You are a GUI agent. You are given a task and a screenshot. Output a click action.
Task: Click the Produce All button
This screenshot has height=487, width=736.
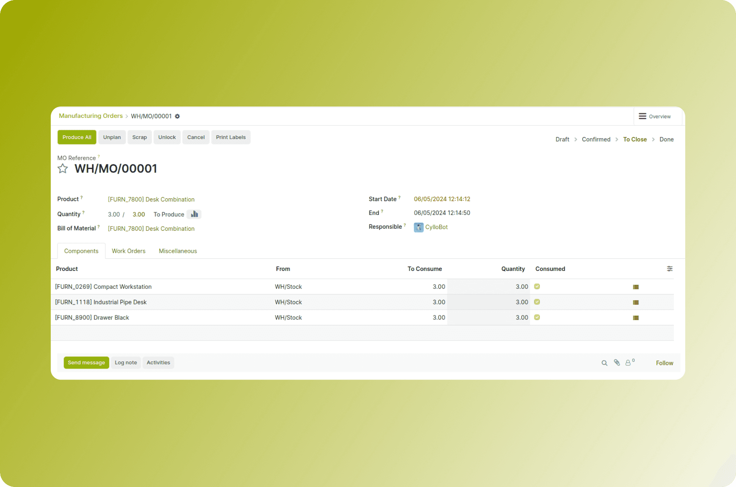click(77, 137)
